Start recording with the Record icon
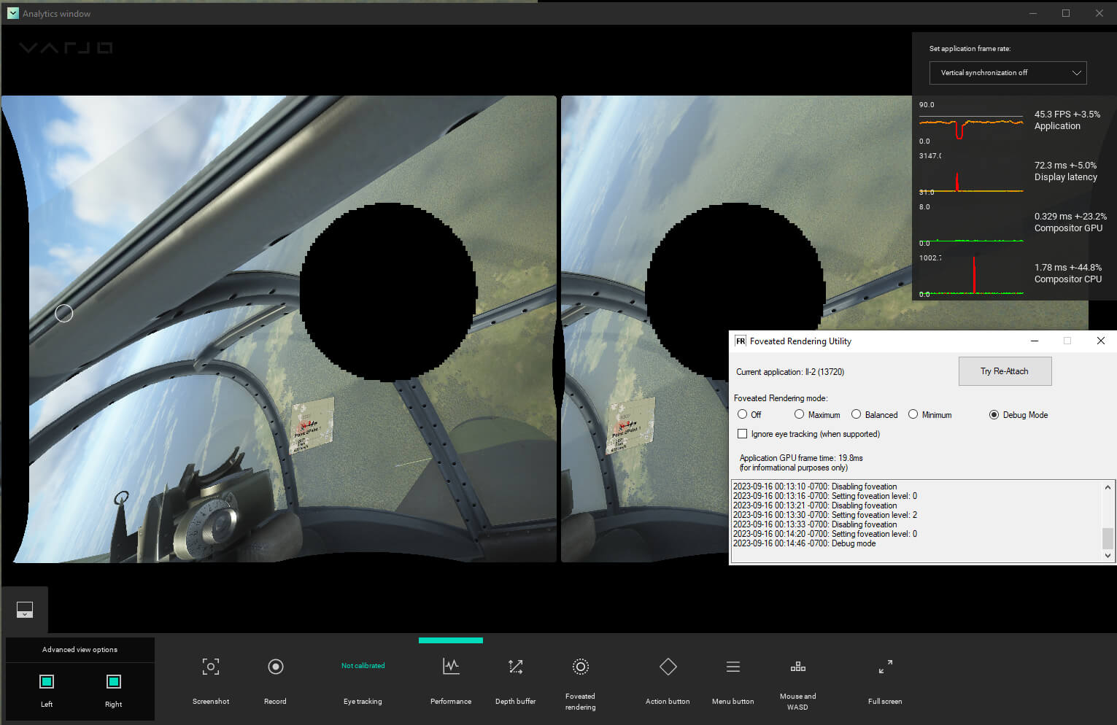 point(275,667)
